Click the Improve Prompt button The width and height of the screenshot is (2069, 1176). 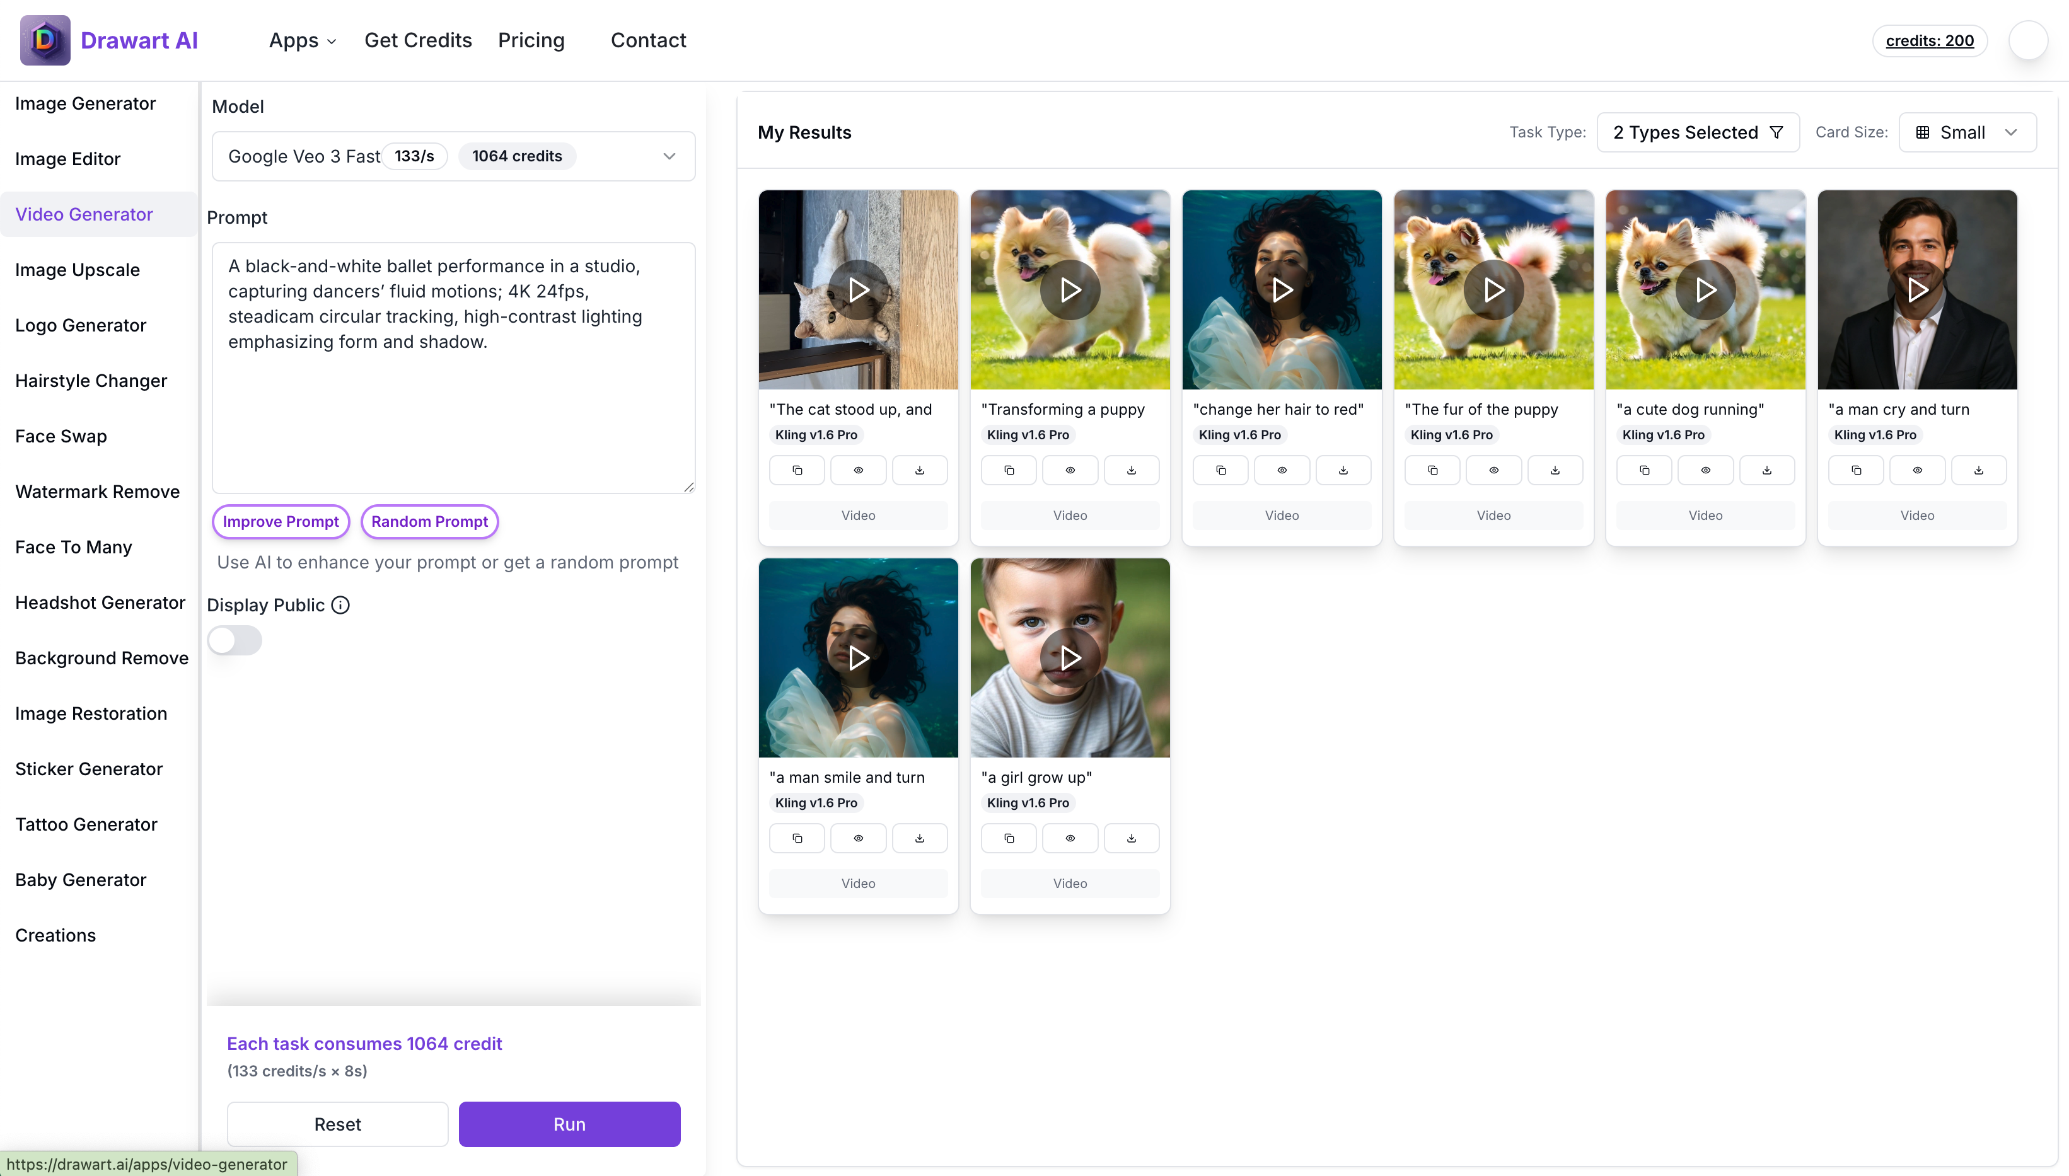click(281, 522)
